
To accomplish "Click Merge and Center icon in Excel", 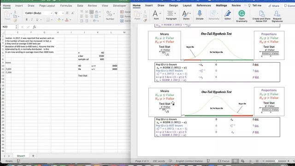I will [x=96, y=17].
